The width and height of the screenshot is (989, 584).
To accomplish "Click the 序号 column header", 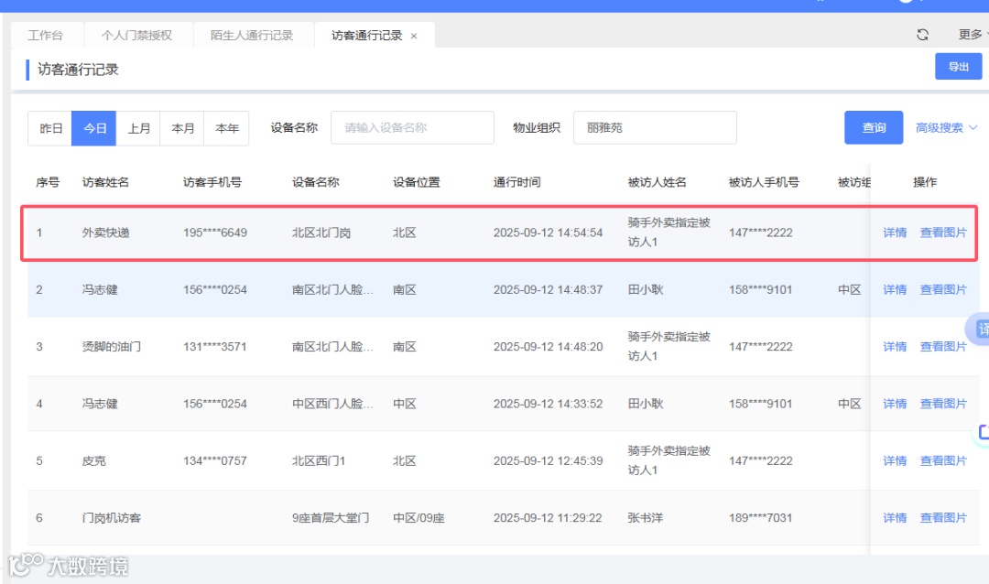I will coord(48,183).
